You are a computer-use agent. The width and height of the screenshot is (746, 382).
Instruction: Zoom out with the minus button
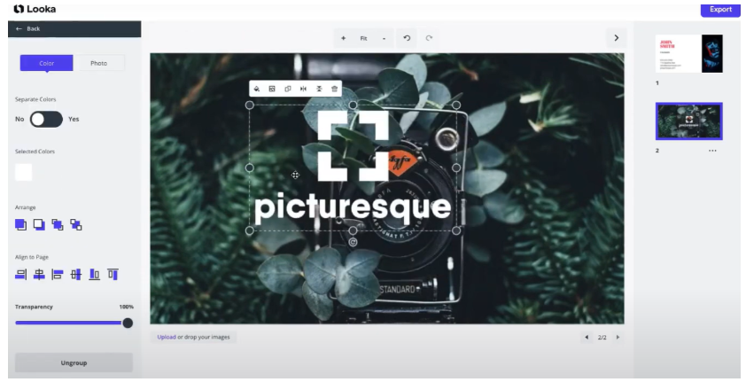384,38
